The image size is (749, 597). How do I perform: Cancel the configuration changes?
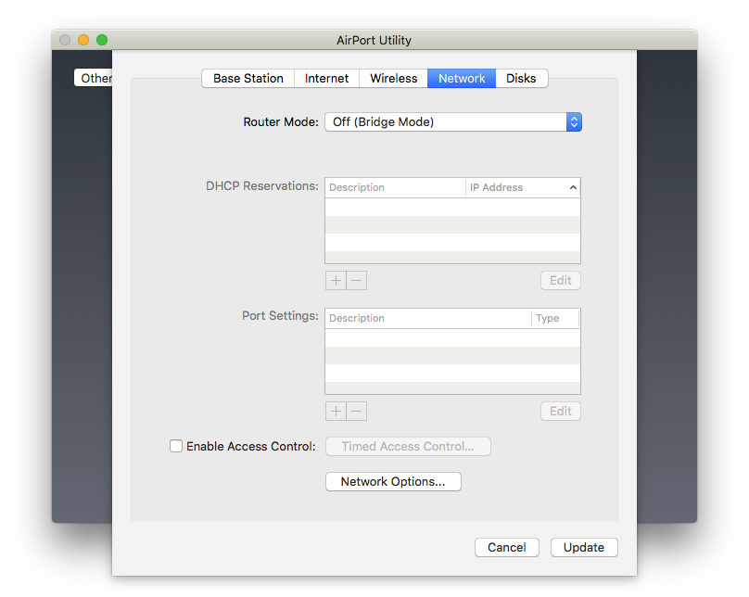pos(507,547)
